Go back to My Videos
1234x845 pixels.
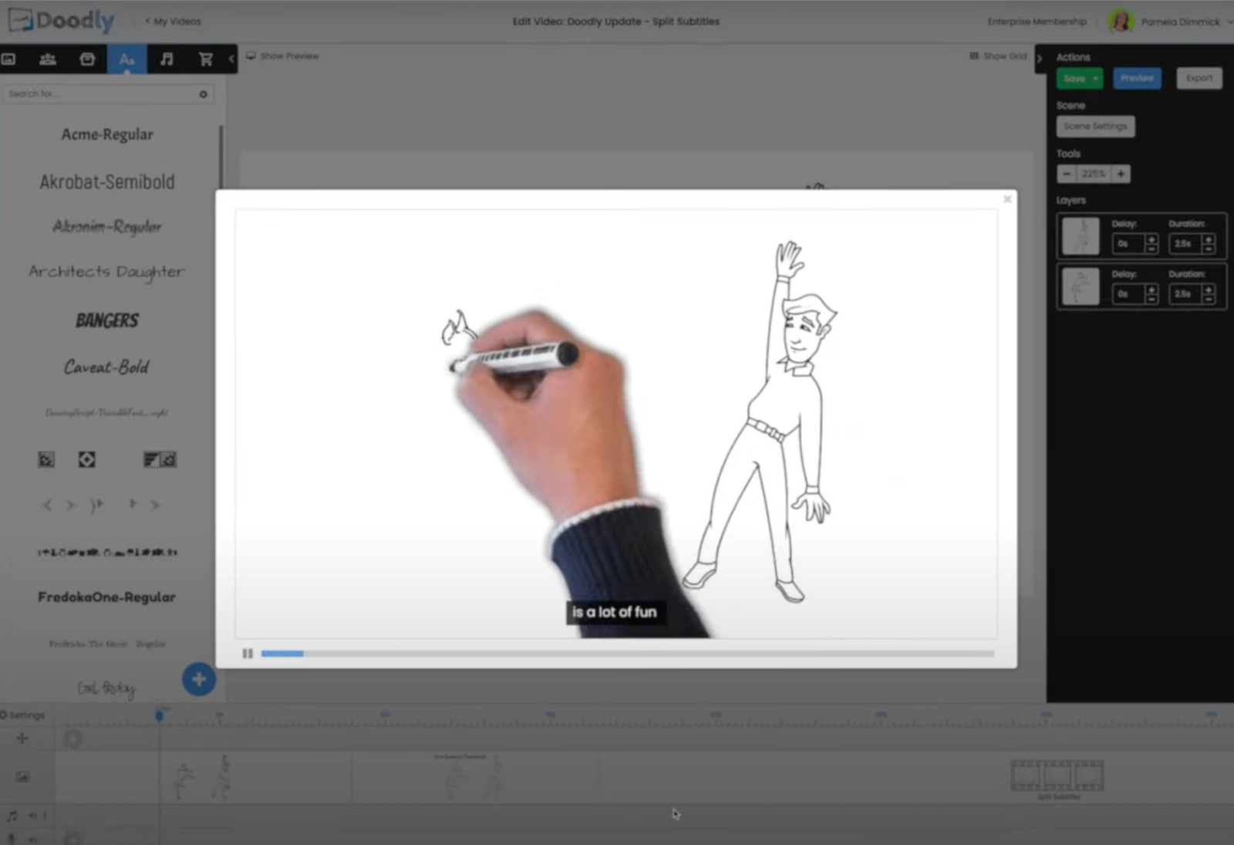point(174,22)
